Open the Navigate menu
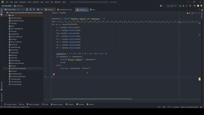This screenshot has width=204, height=115. (x=23, y=2)
